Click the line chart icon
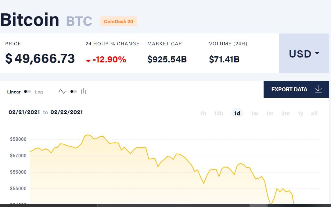 [x=63, y=91]
